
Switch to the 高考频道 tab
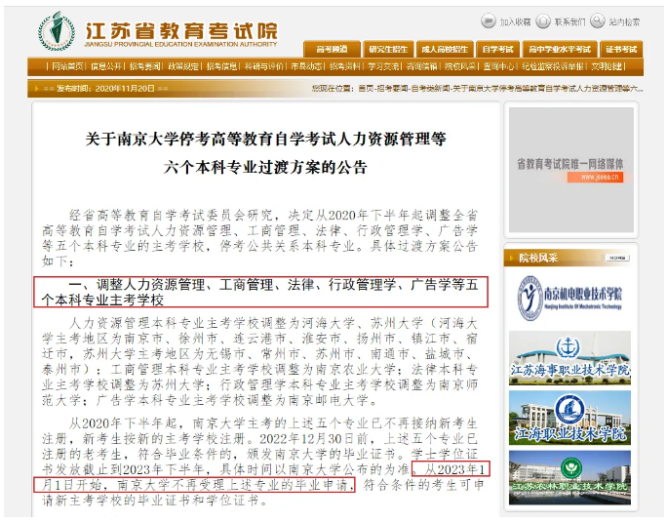pos(332,50)
